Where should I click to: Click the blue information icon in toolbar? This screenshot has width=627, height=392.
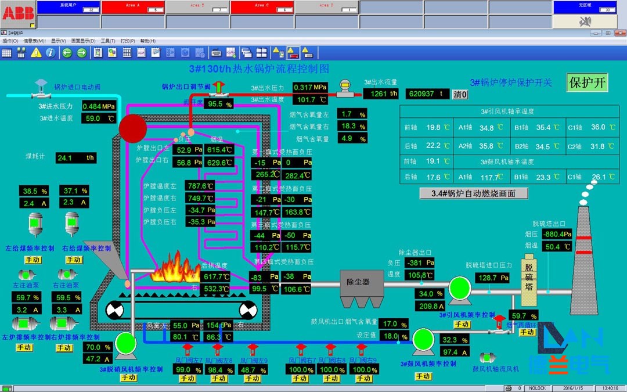[51, 52]
